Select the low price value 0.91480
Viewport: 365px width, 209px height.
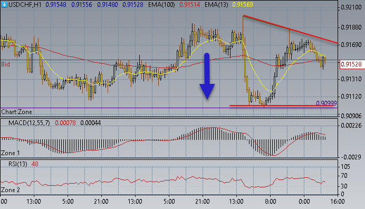tap(107, 4)
